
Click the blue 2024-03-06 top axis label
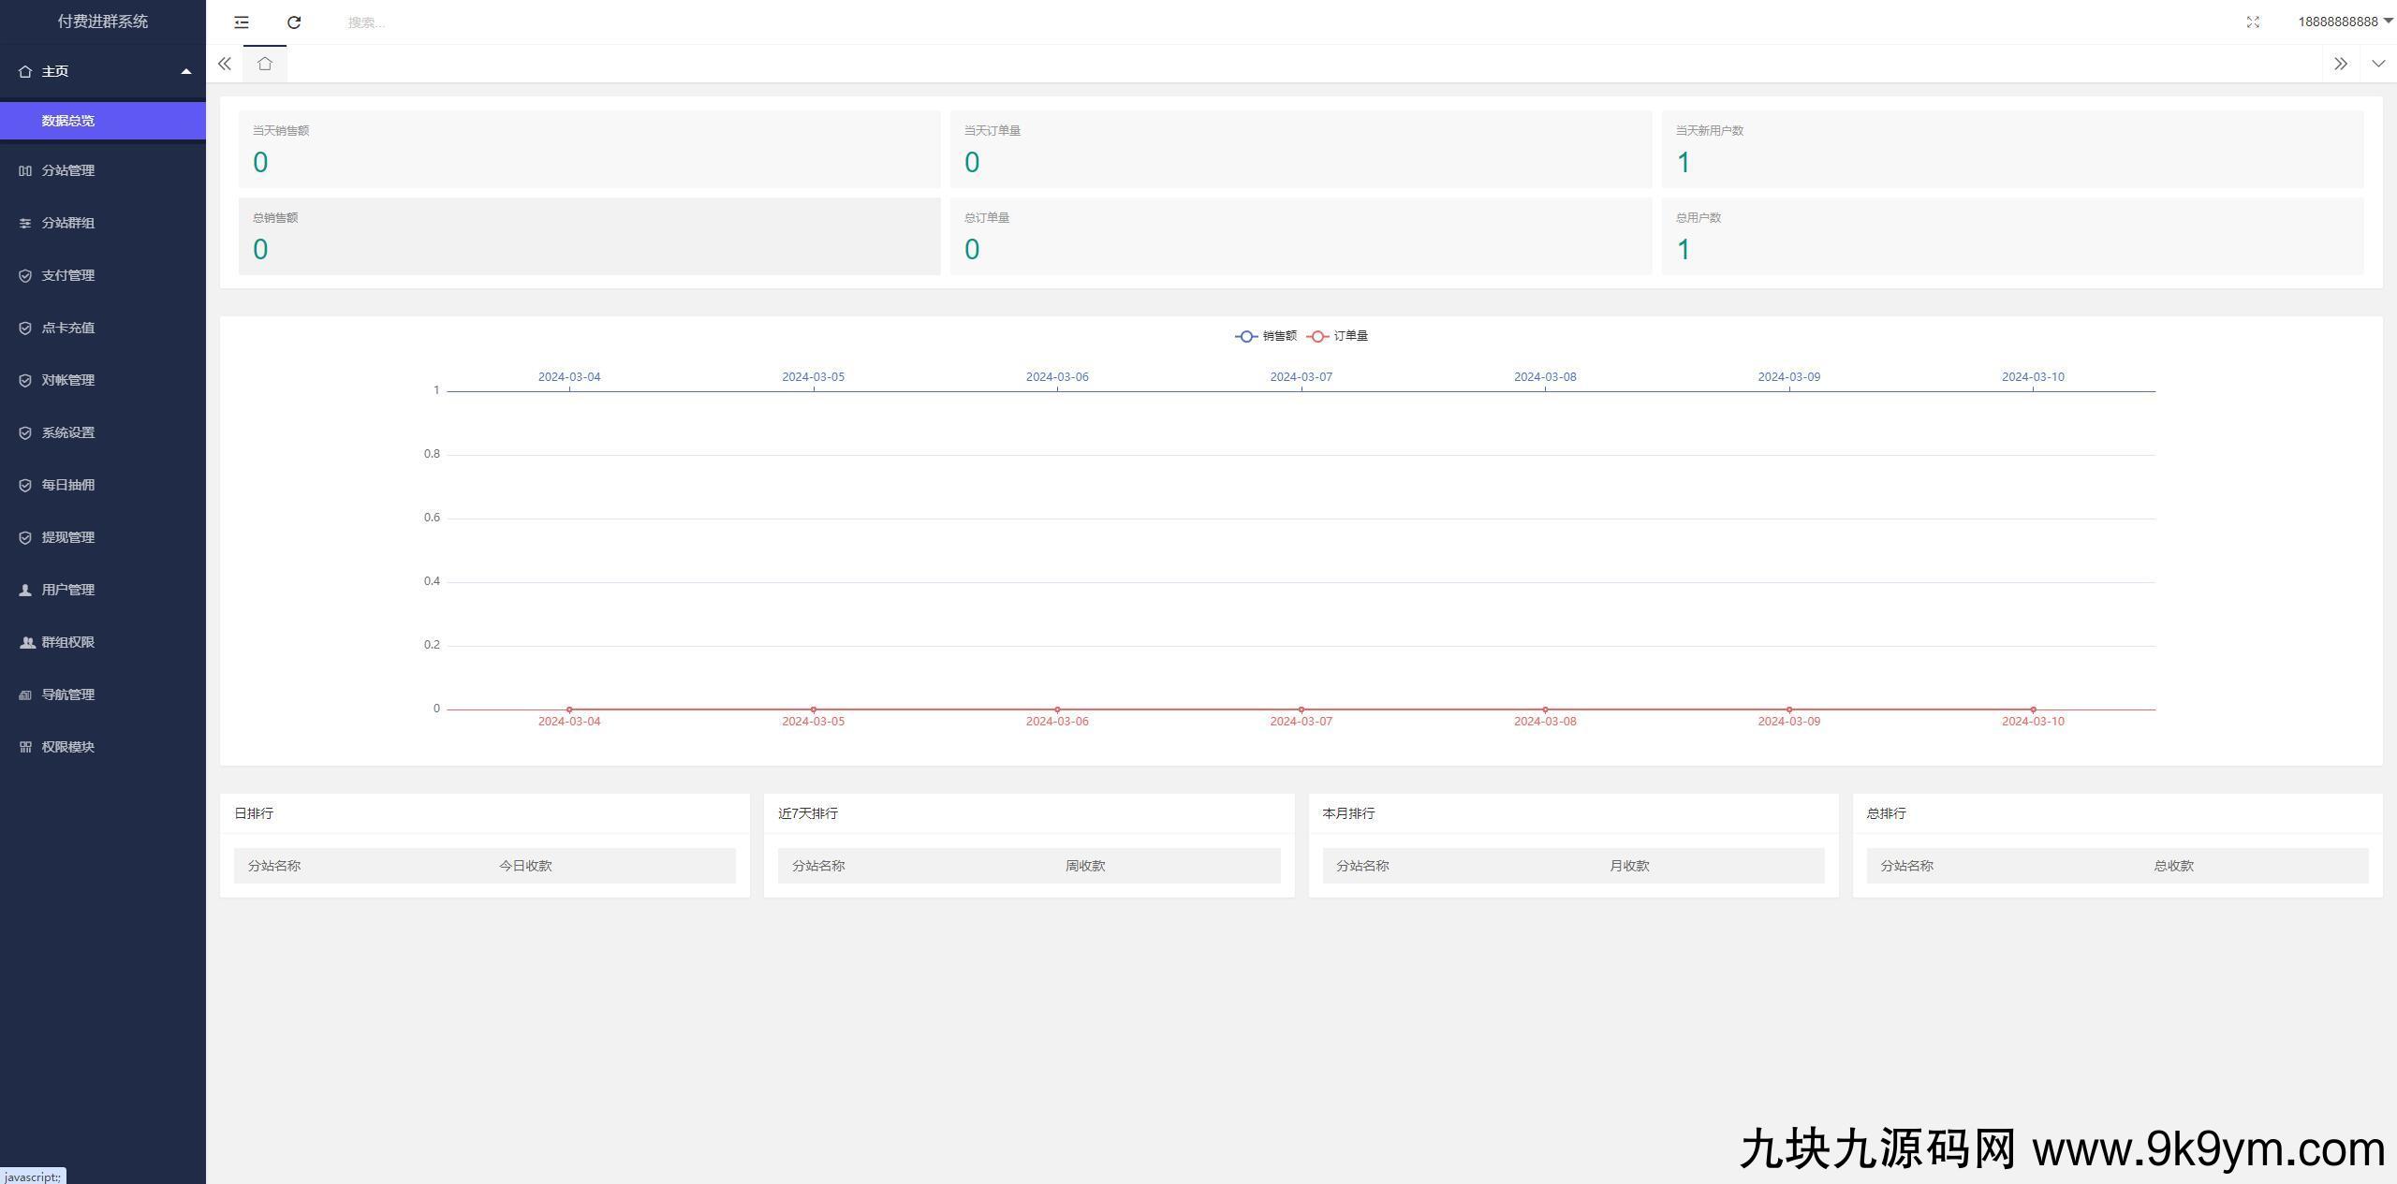[1057, 377]
